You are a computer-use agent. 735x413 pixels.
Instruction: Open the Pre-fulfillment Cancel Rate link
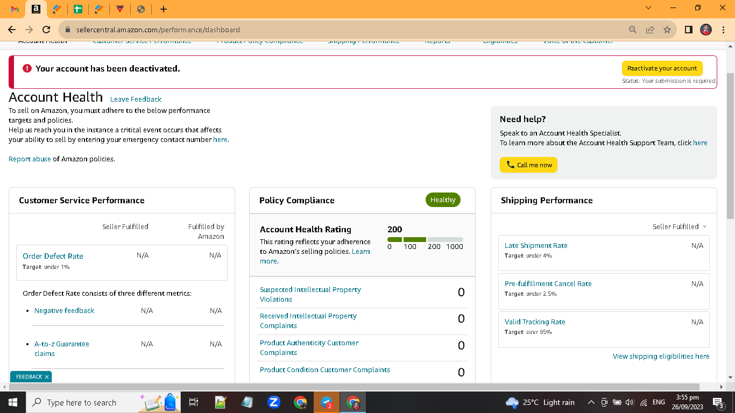[548, 283]
